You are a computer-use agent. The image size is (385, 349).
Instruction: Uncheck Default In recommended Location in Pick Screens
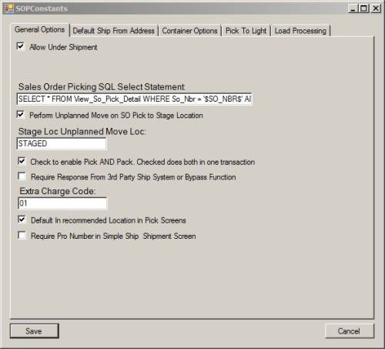[22, 220]
